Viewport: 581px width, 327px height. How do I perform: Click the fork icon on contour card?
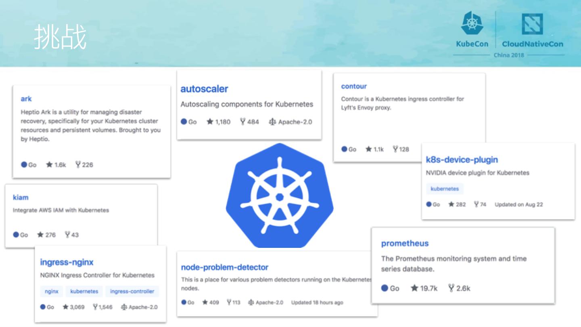coord(395,149)
